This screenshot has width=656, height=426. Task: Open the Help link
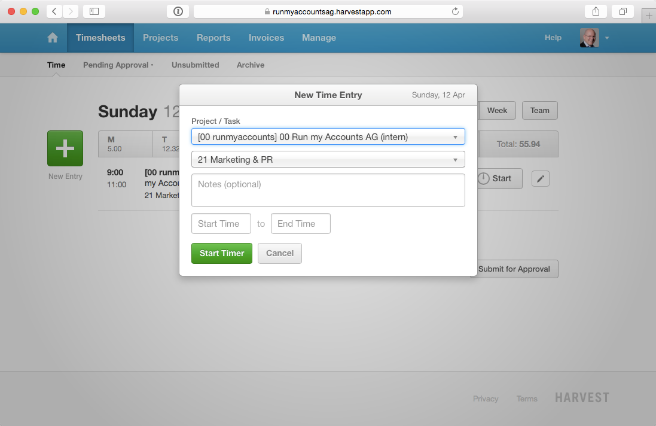(553, 38)
